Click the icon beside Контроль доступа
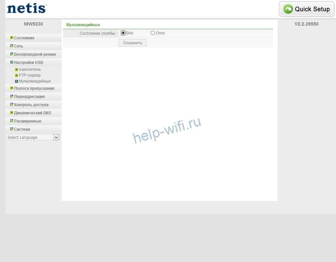The height and width of the screenshot is (262, 336). (11, 104)
